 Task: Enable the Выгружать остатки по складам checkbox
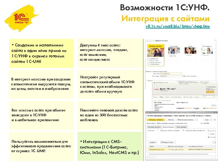[x=158, y=131]
